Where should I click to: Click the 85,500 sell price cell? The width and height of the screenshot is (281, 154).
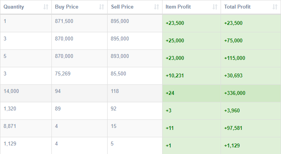tap(135, 76)
